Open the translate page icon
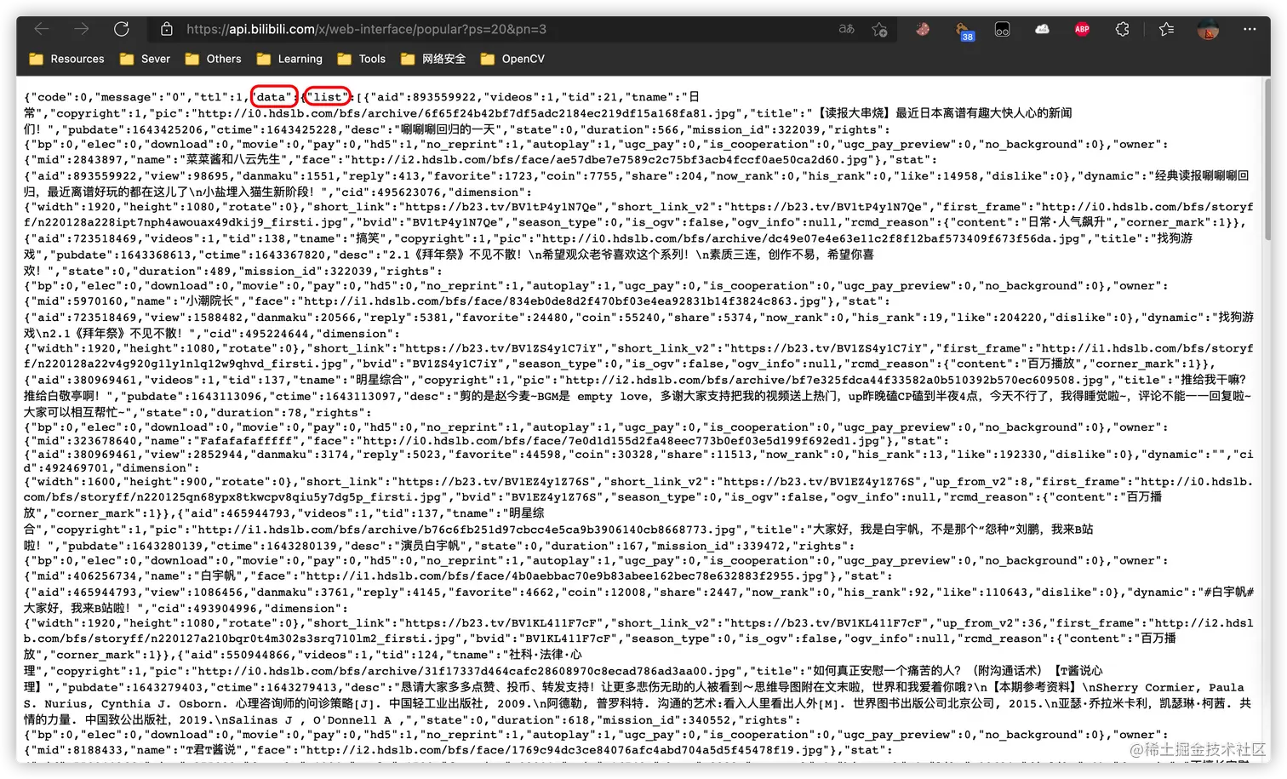Viewport: 1287px width, 779px height. 846,29
